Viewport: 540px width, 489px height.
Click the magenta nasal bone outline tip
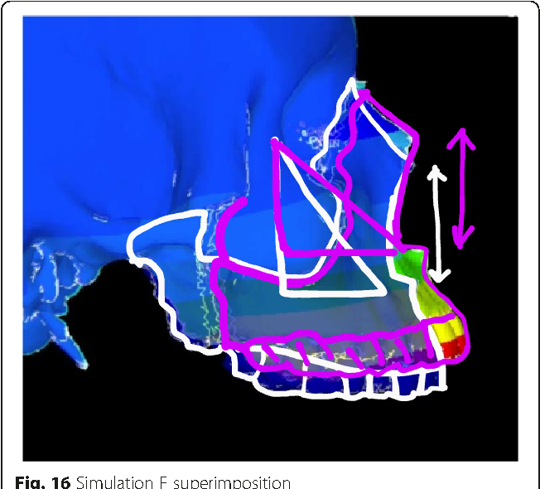(x=364, y=93)
